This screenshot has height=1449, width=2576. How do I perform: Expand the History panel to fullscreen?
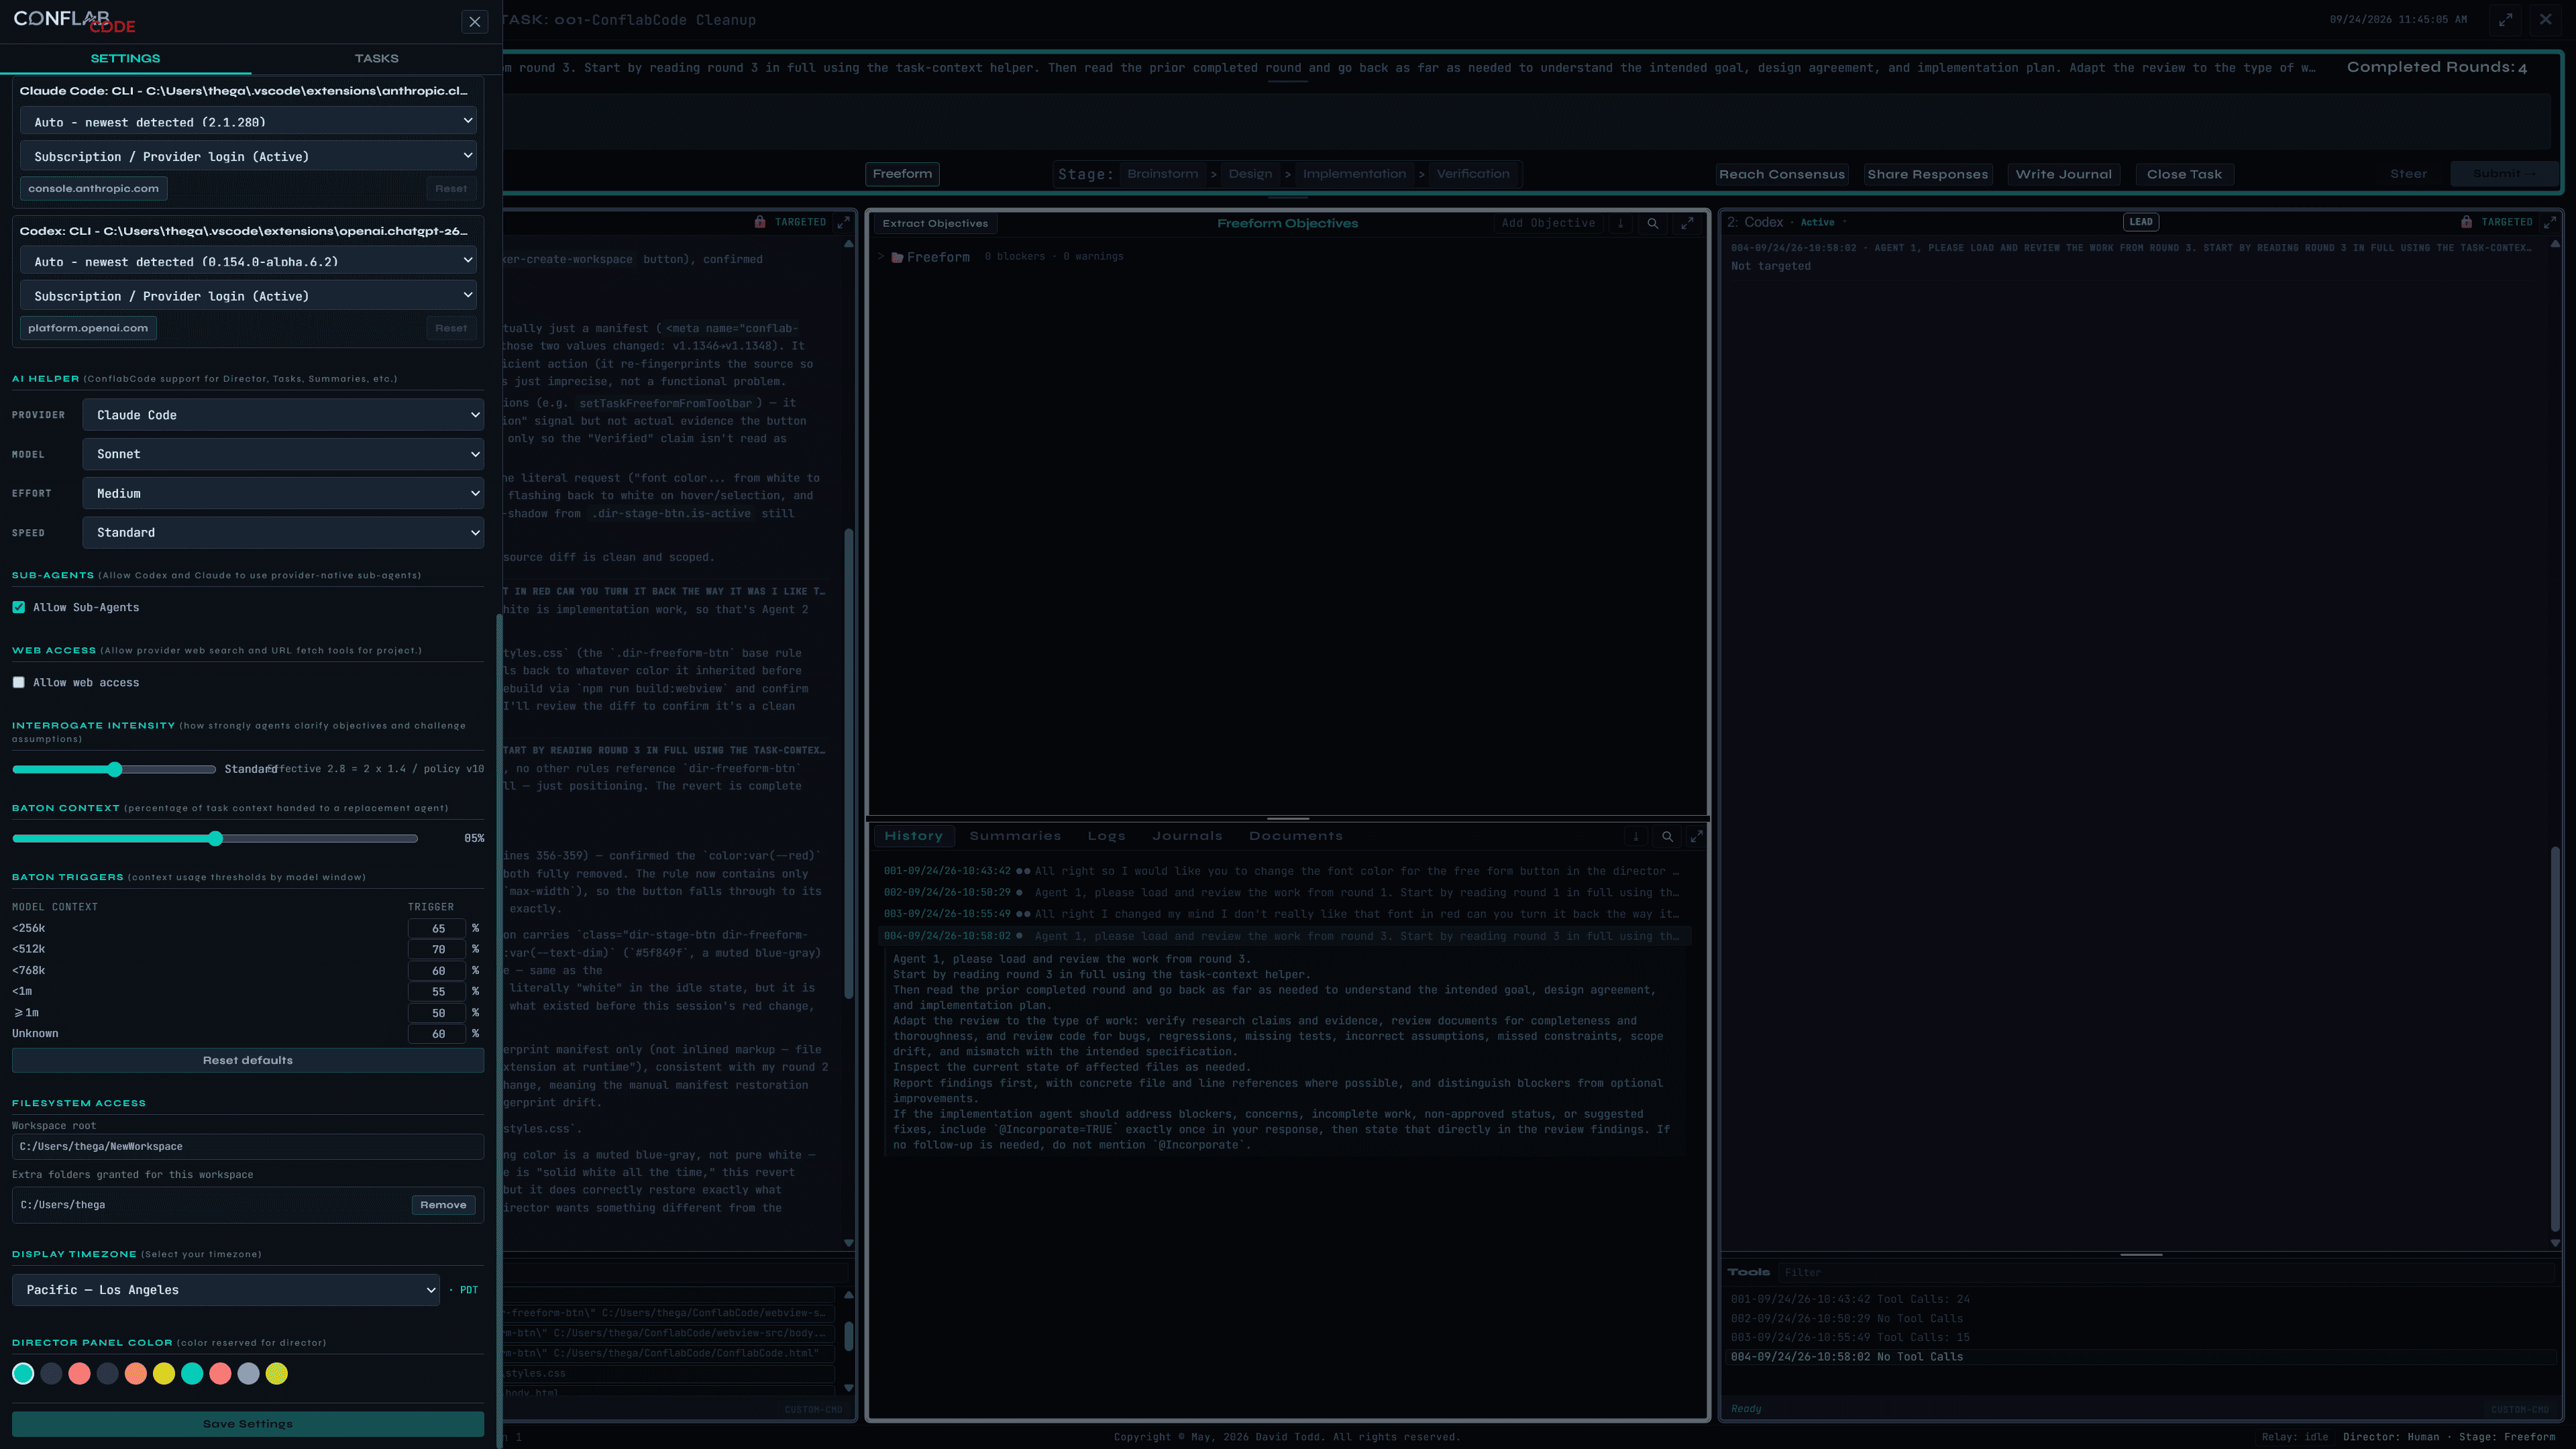point(1696,836)
